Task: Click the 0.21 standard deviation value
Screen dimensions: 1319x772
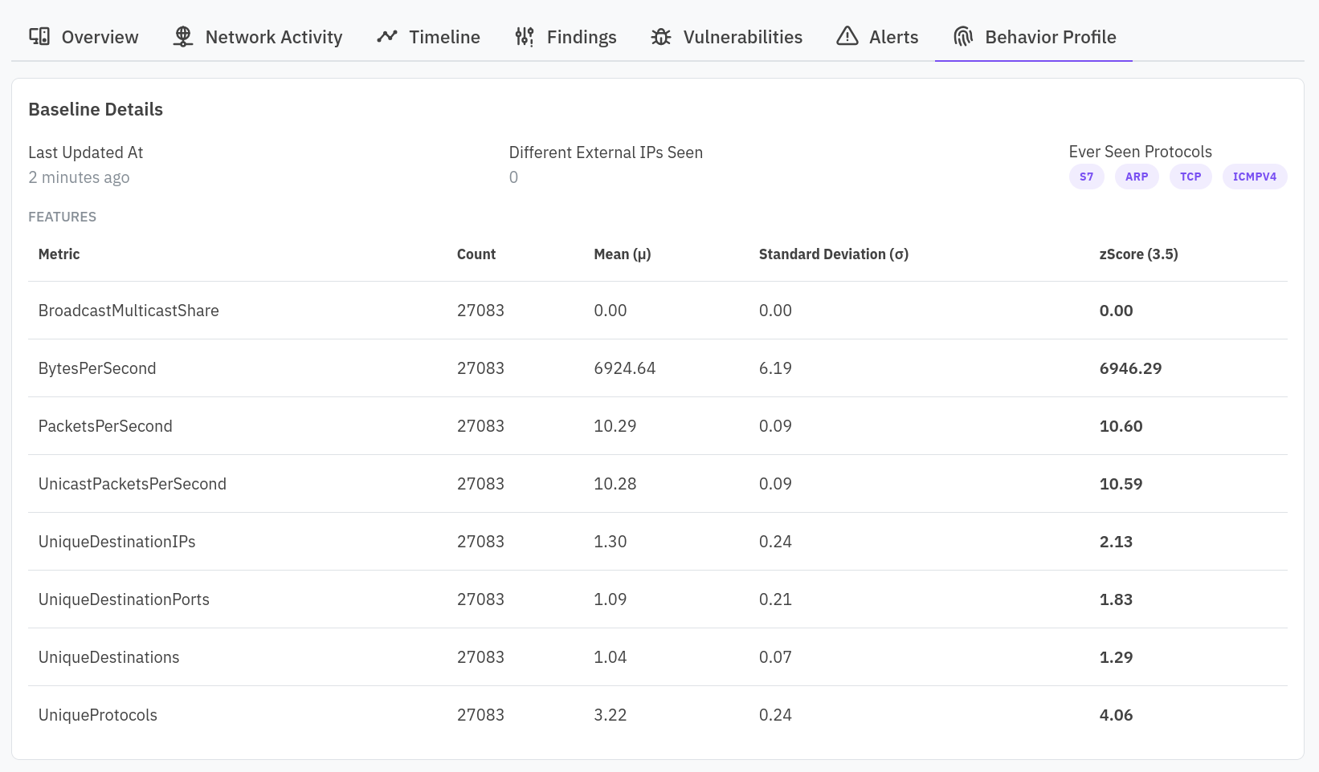Action: click(776, 599)
